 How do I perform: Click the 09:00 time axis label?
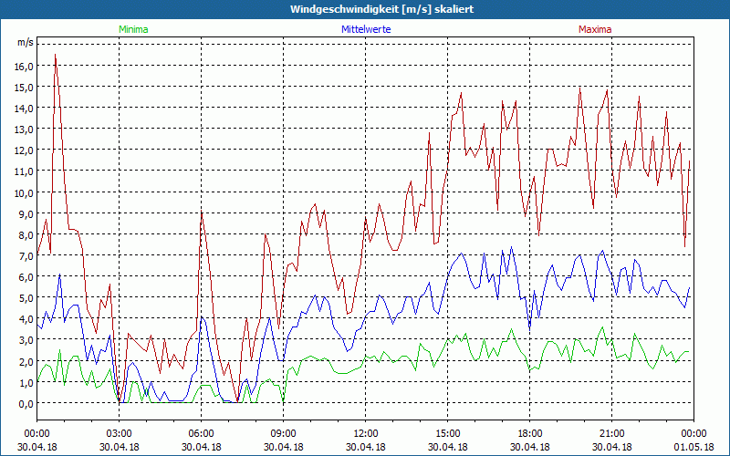pos(284,434)
